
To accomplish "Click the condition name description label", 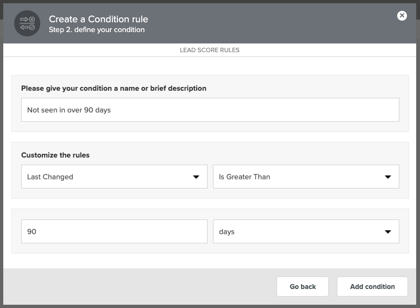I will tap(114, 89).
